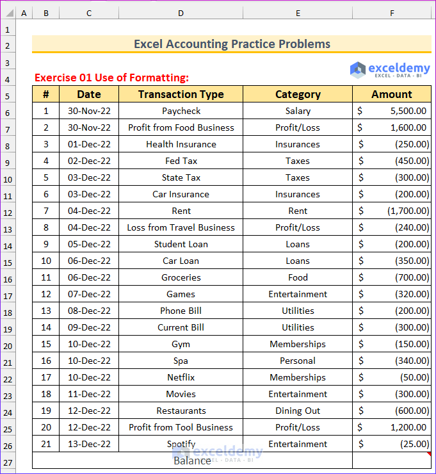
Task: Select the Food category cell
Action: pyautogui.click(x=298, y=277)
